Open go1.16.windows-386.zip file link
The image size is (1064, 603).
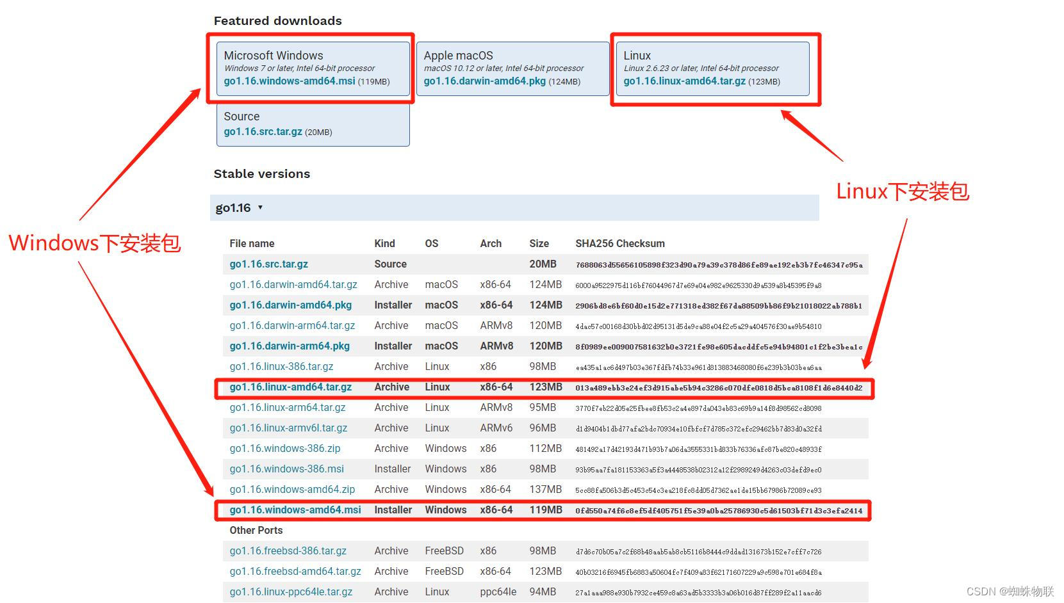(285, 448)
